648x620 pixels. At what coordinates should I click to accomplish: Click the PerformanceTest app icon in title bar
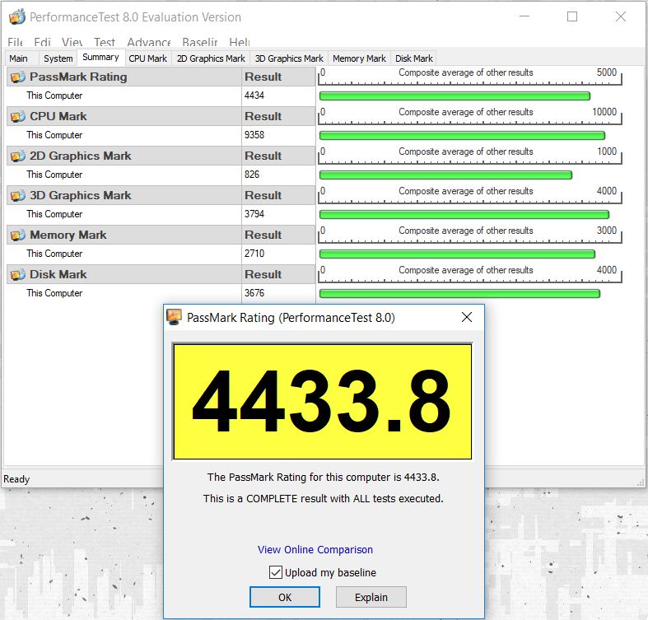pyautogui.click(x=17, y=17)
